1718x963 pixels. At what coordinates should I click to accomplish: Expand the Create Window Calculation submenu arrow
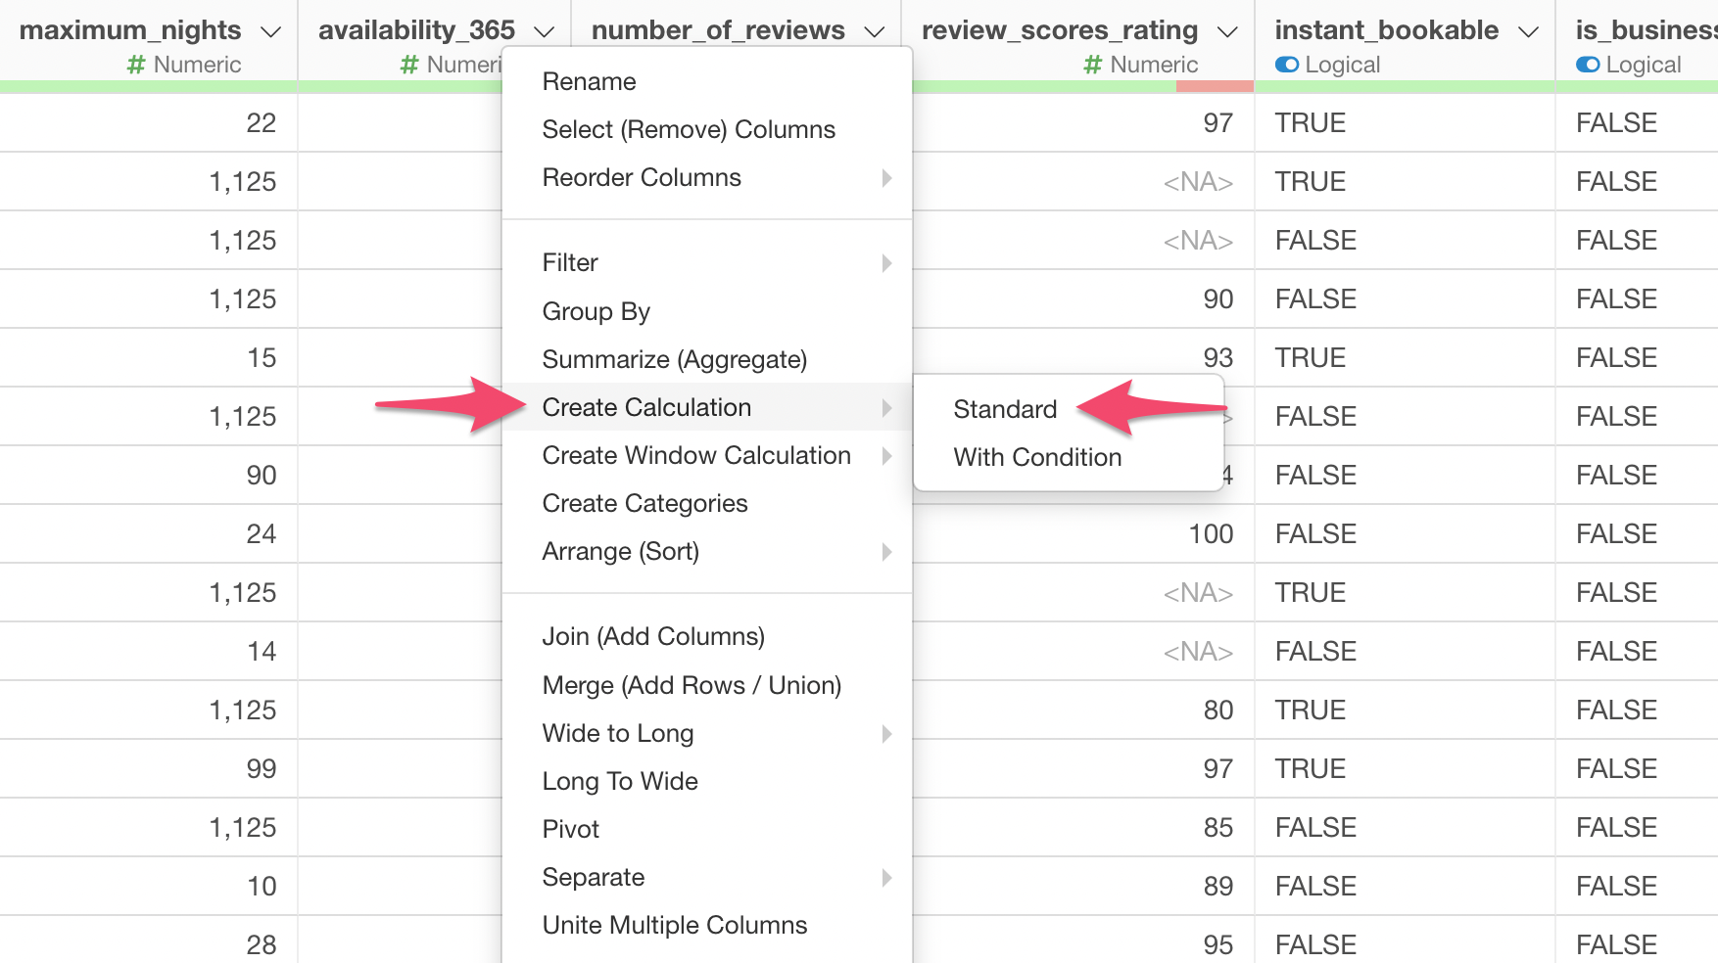click(887, 455)
